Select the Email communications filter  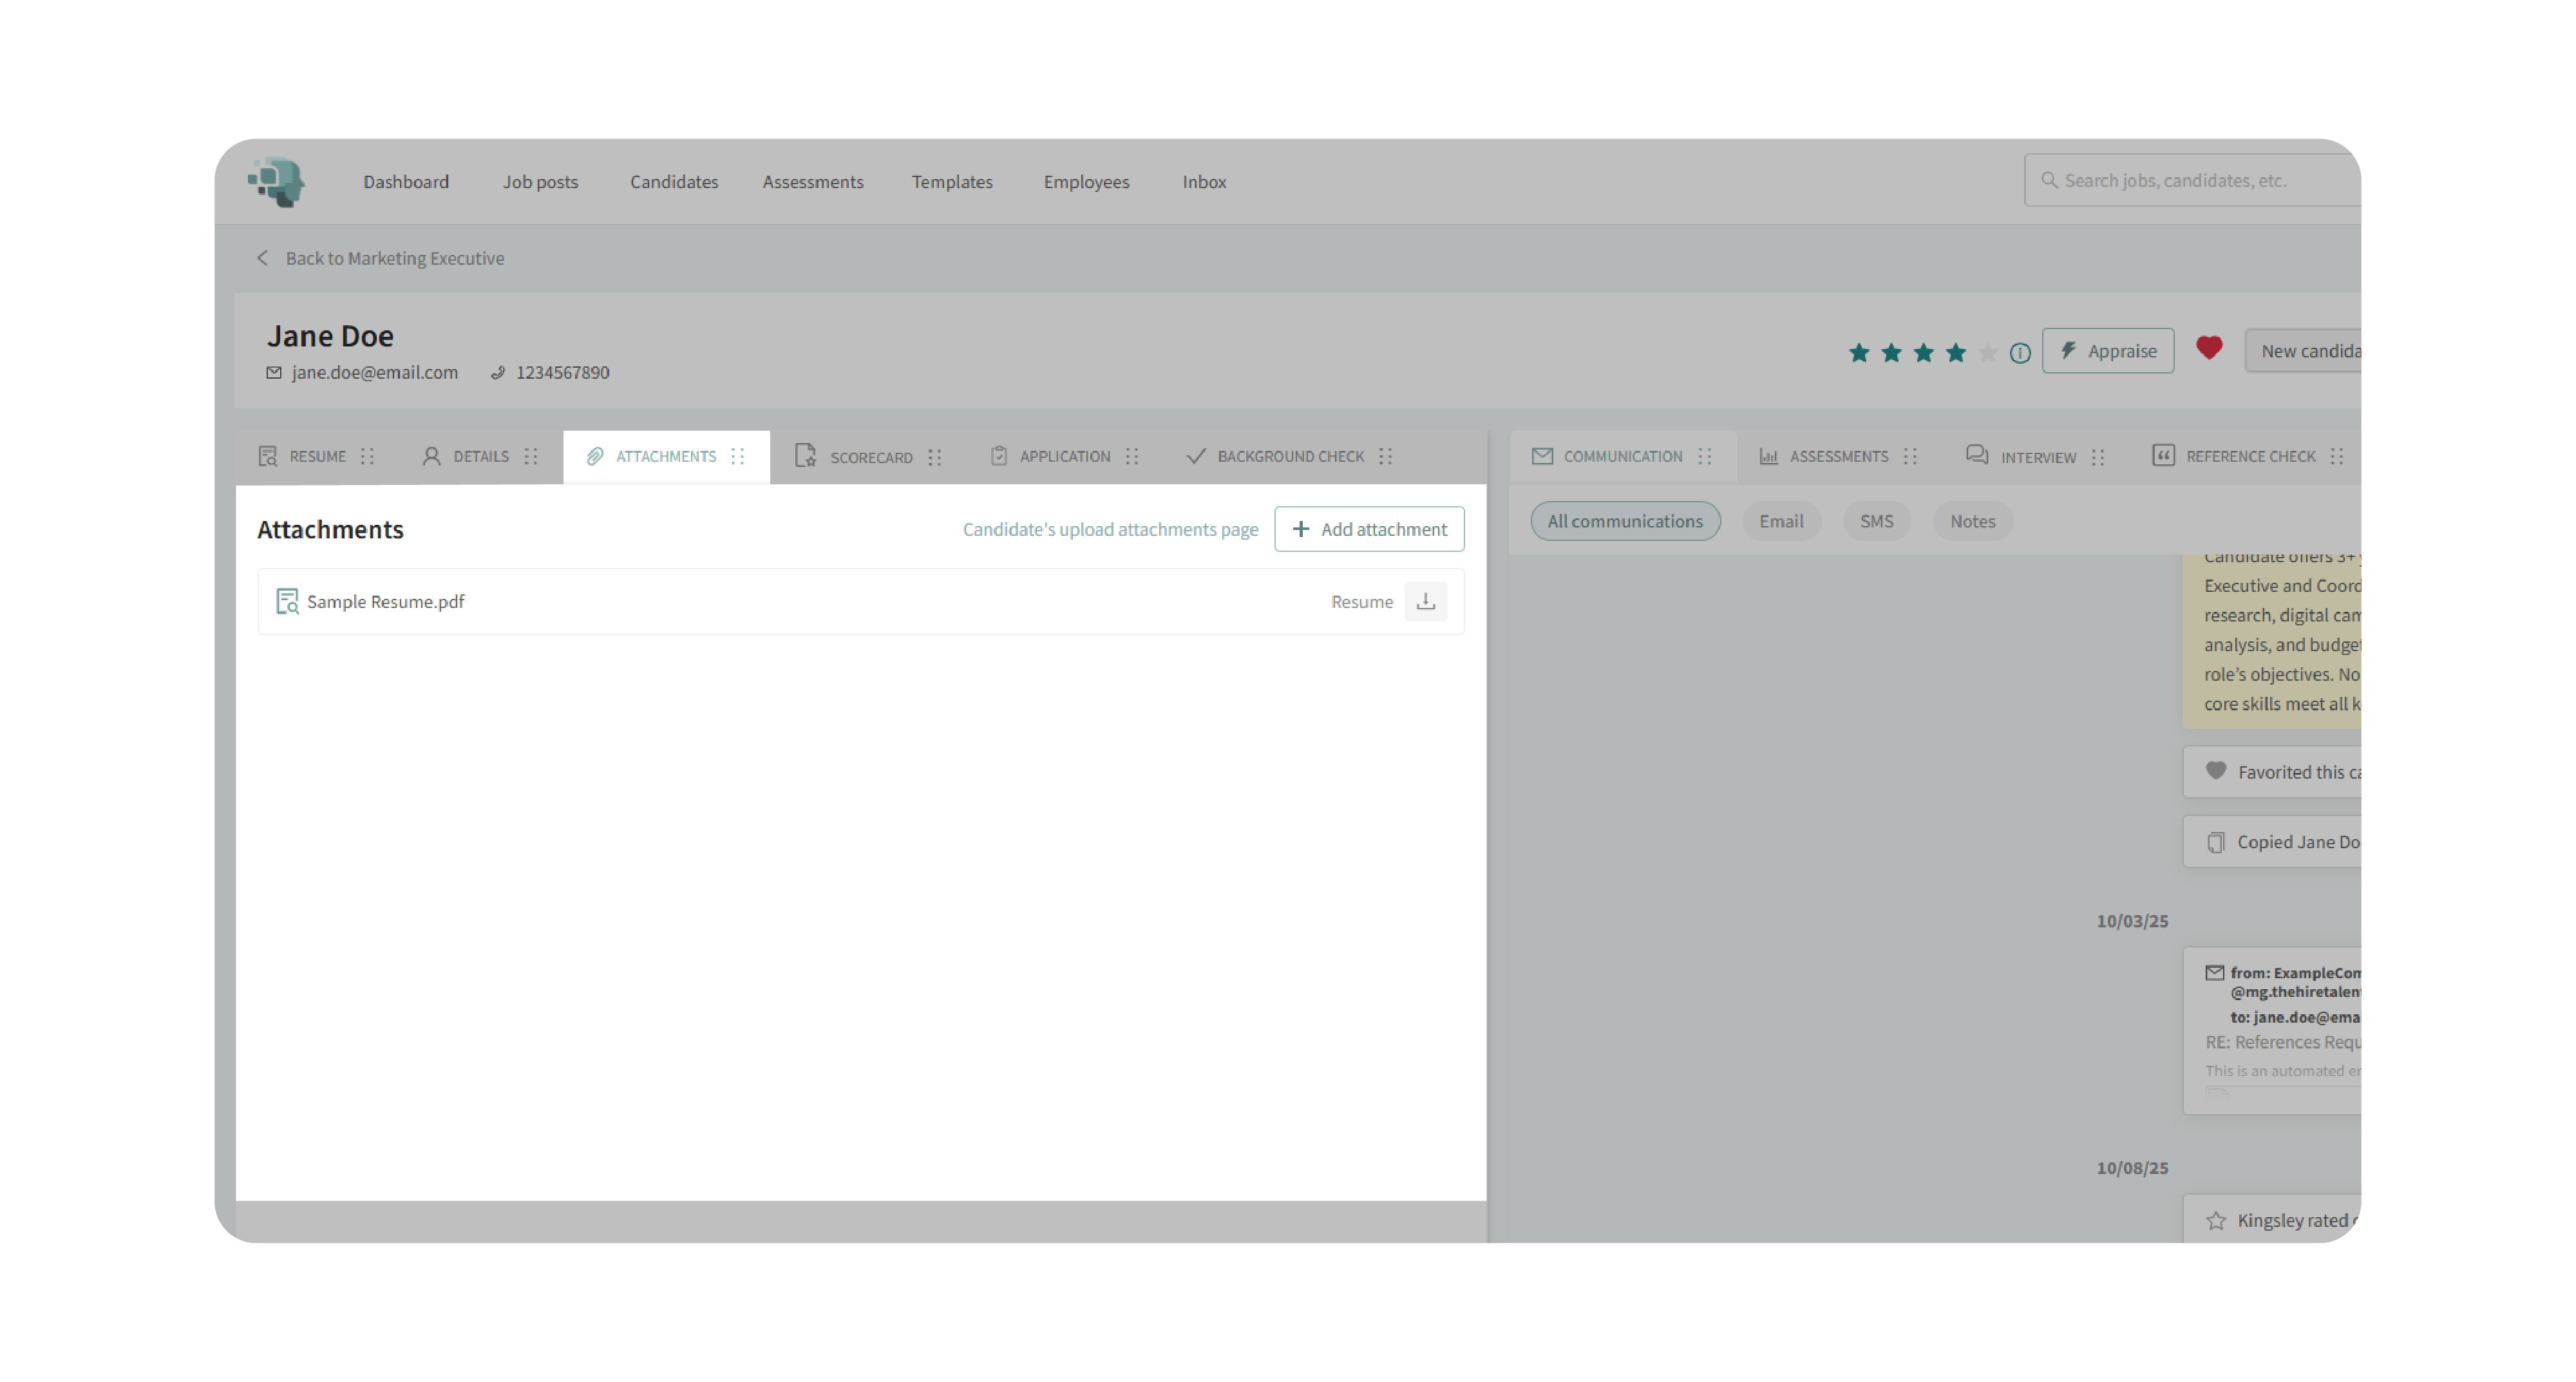coord(1781,521)
